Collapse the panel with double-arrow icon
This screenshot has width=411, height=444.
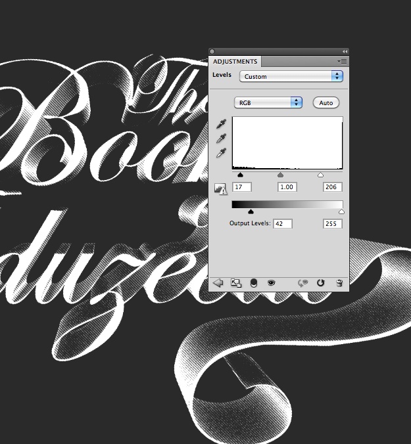(345, 51)
